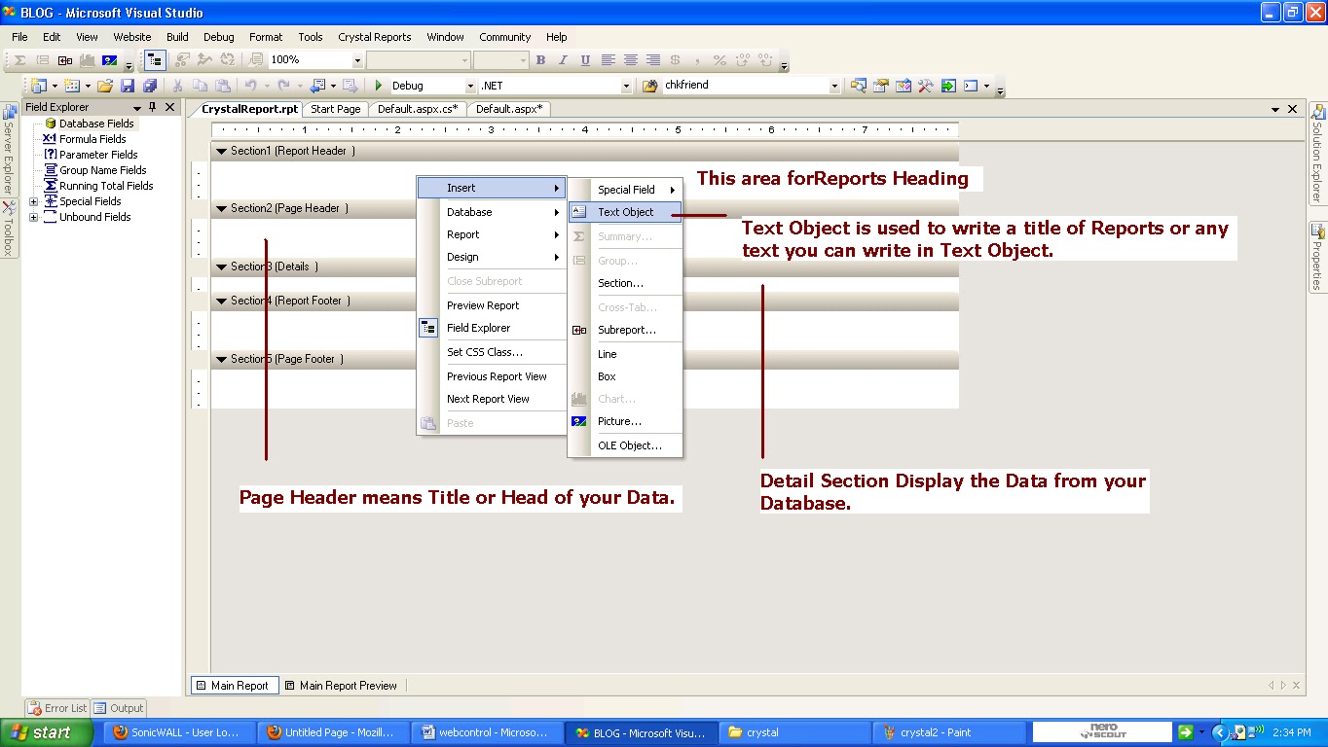Open the Server Explorer side tab
The height and width of the screenshot is (747, 1328).
coord(9,149)
